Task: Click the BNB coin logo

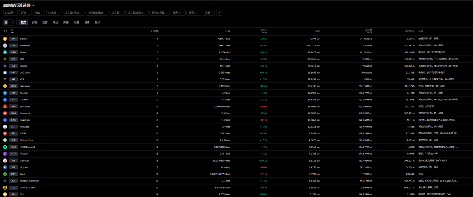Action: pos(5,59)
